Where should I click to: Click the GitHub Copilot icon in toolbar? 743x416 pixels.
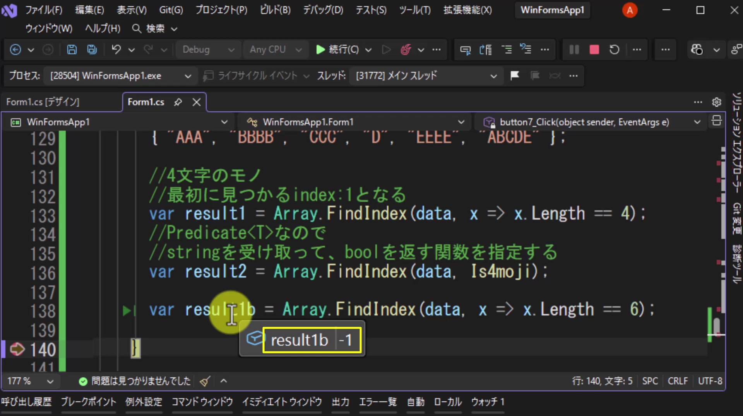697,49
